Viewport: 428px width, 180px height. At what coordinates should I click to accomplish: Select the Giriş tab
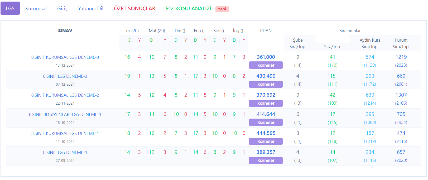[x=62, y=8]
